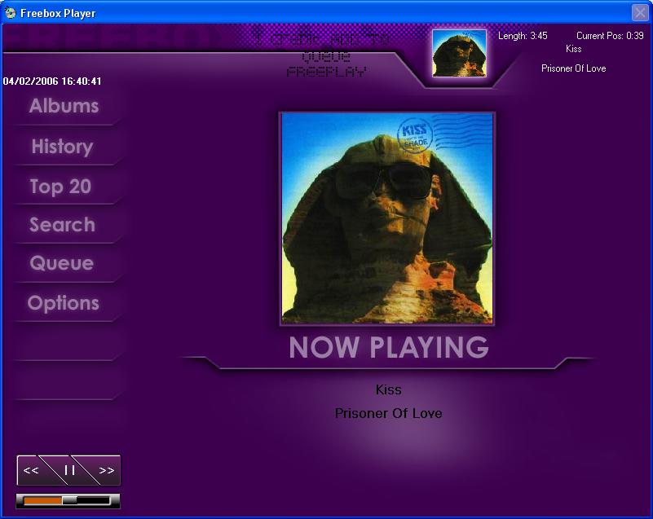Image resolution: width=653 pixels, height=519 pixels.
Task: Skip forward with the >> button
Action: tap(106, 470)
